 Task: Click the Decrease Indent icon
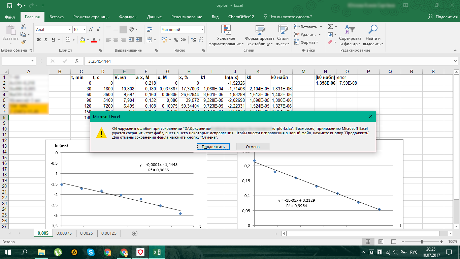pos(131,39)
